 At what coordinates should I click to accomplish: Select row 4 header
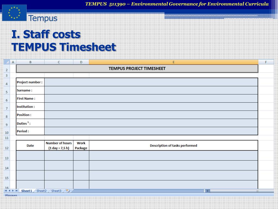click(x=7, y=82)
